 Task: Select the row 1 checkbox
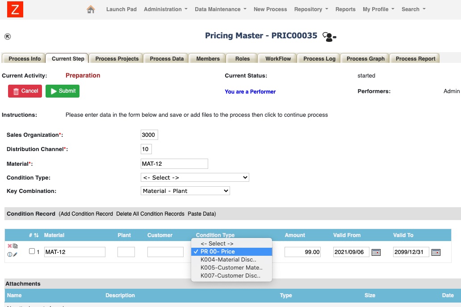pyautogui.click(x=32, y=251)
